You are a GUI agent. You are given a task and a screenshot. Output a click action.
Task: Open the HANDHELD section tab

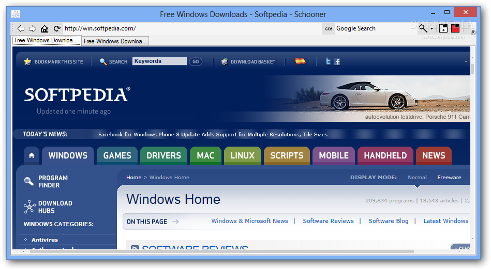385,155
